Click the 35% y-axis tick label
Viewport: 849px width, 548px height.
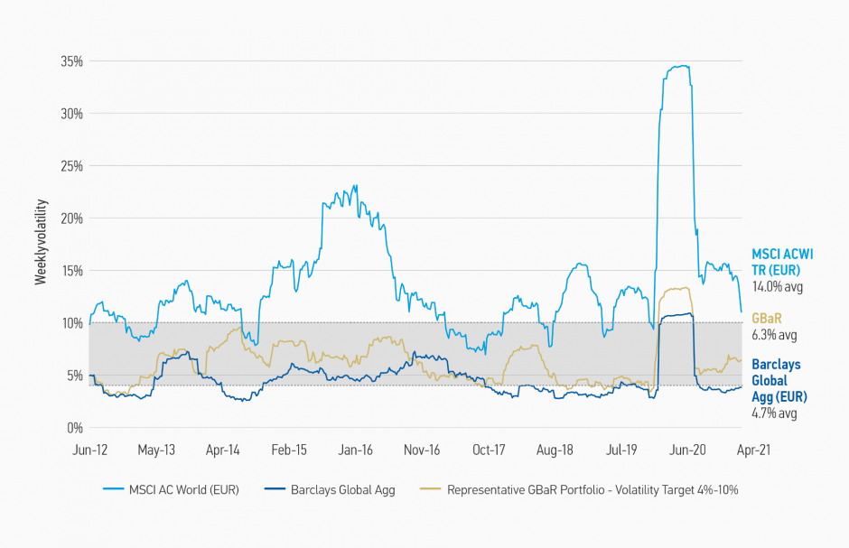point(72,61)
